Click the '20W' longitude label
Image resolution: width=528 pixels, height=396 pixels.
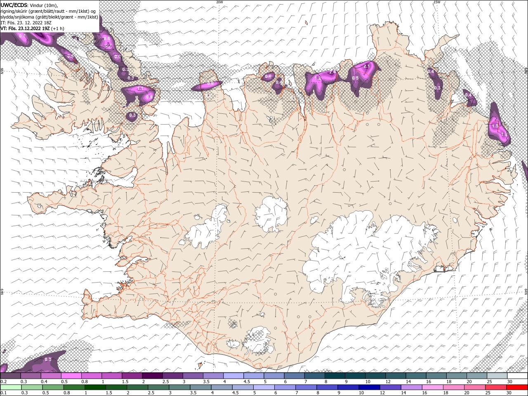coord(219,2)
